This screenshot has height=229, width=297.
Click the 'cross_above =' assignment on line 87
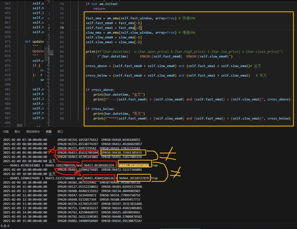pos(168,66)
